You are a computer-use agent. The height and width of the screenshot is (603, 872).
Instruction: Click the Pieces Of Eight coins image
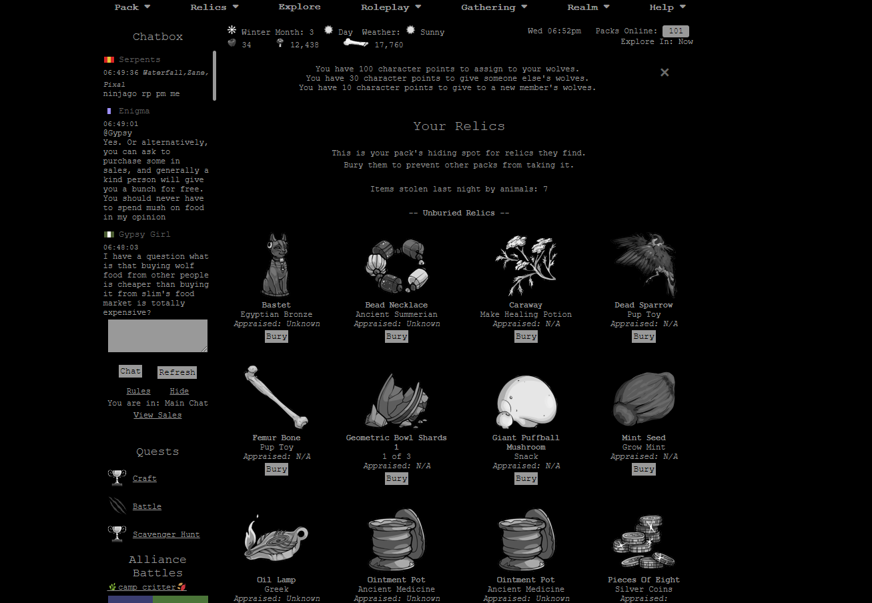pyautogui.click(x=644, y=541)
